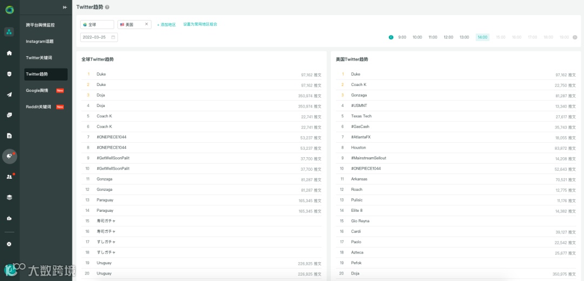584x281 pixels.
Task: Click the help question mark beside Twitter趋势 title
Action: (107, 7)
